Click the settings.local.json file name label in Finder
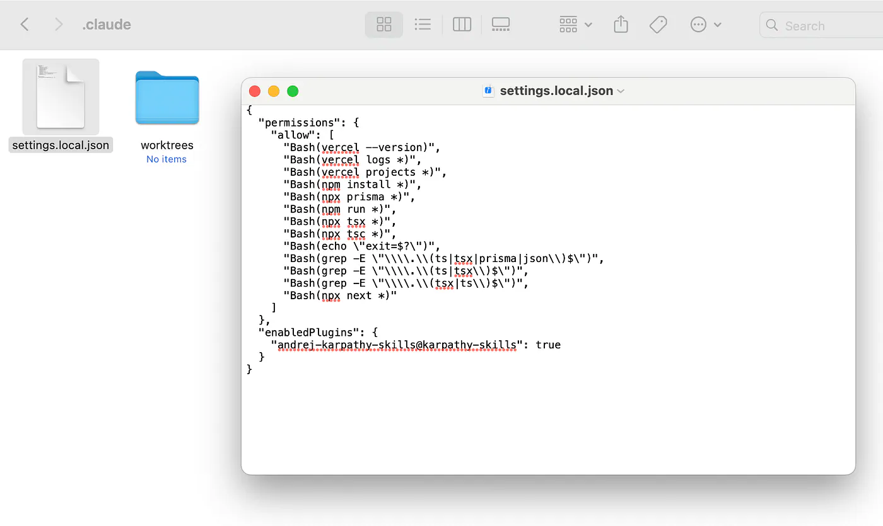Image resolution: width=883 pixels, height=526 pixels. coord(61,145)
